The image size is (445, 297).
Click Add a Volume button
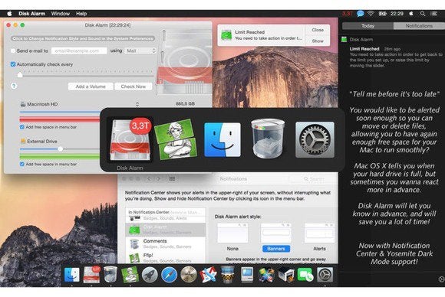click(91, 86)
